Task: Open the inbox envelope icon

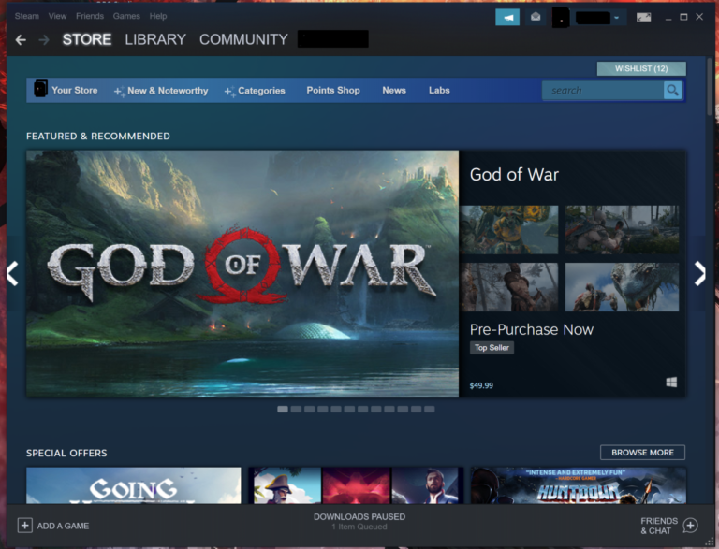Action: 536,18
